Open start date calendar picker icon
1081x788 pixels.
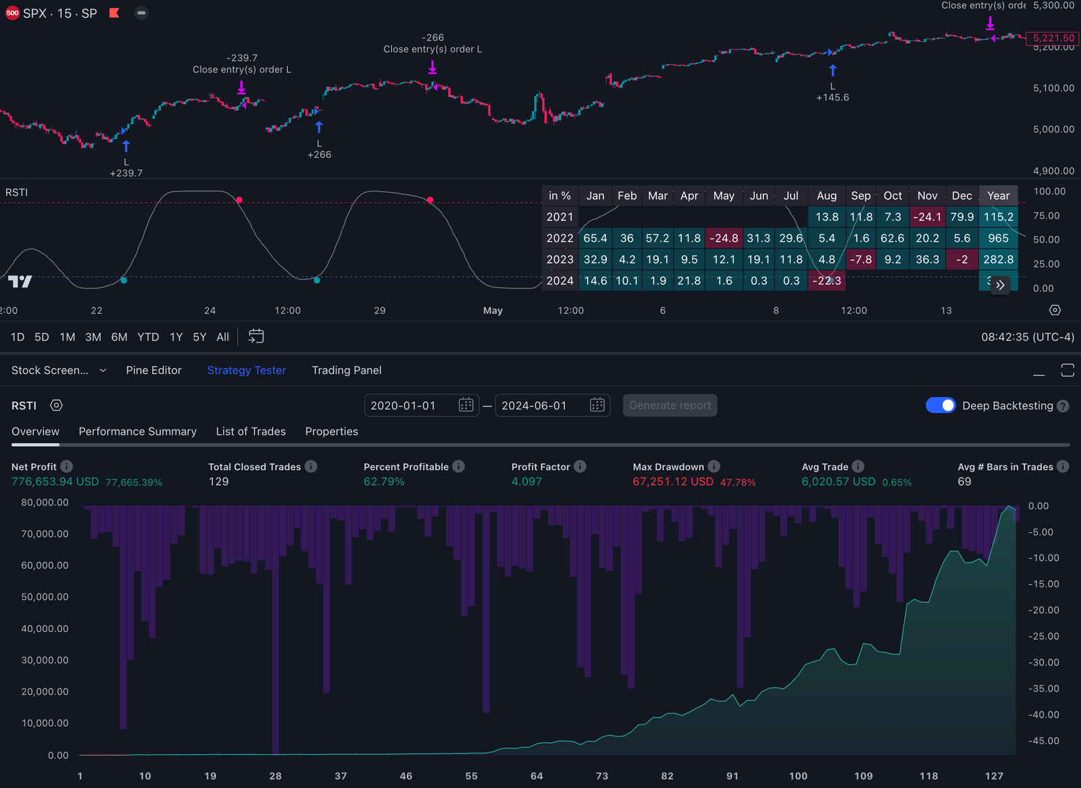point(466,405)
